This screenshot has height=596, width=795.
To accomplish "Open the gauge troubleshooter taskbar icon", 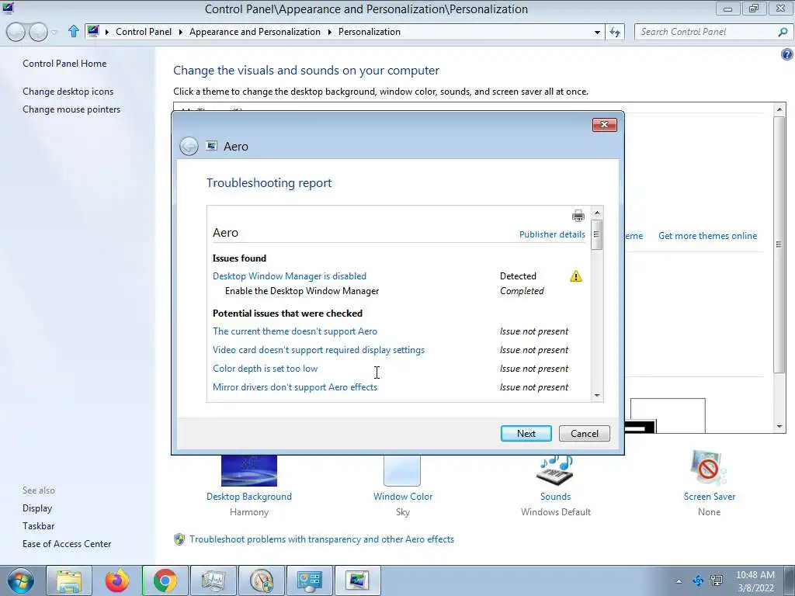I will [x=262, y=580].
